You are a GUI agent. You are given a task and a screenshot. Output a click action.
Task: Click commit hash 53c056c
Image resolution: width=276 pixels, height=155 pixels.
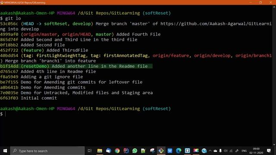9,24
